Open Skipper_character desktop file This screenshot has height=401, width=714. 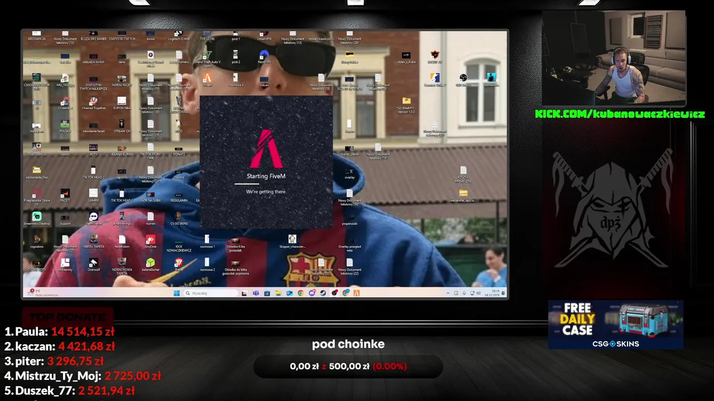(x=292, y=241)
